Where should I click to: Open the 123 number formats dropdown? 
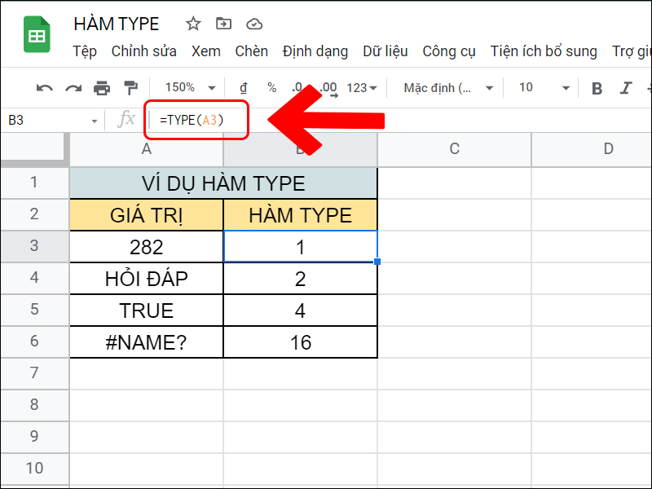pyautogui.click(x=361, y=88)
